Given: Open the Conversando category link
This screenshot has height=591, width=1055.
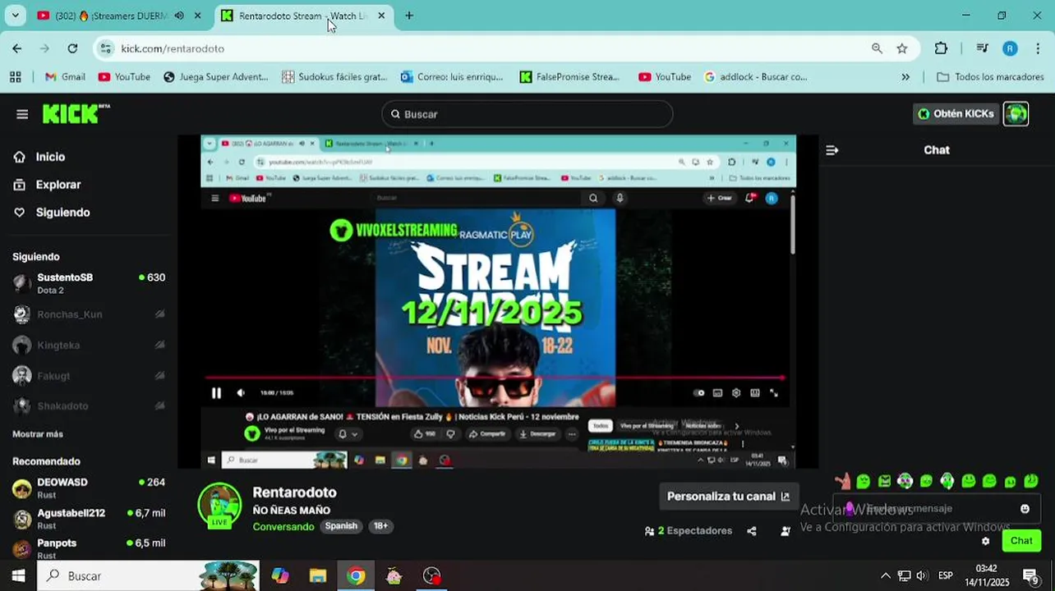Looking at the screenshot, I should 283,526.
